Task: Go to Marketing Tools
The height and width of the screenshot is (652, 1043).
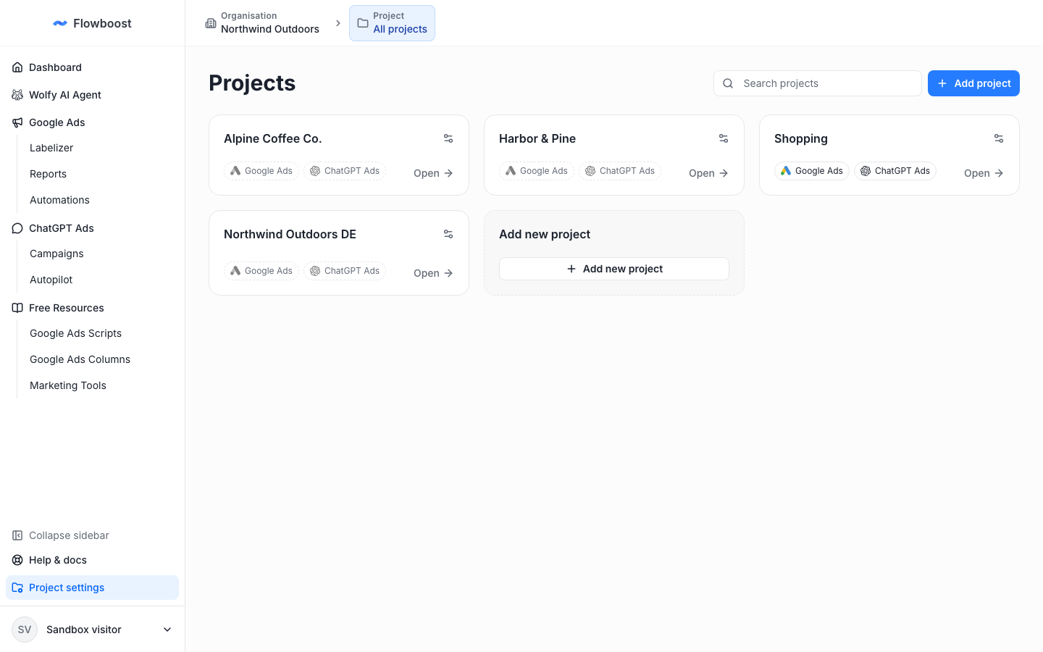Action: 67,385
